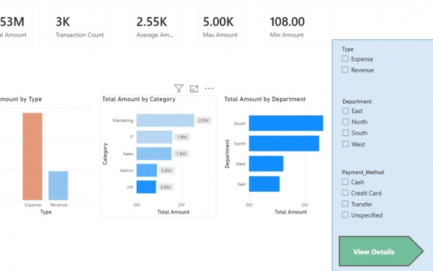Viewport: 433px width, 271px height.
Task: Select the North bar in Department chart
Action: pos(284,143)
